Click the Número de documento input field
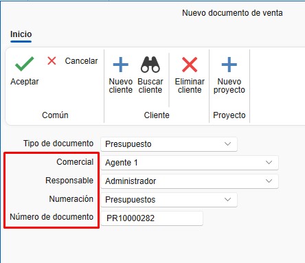This screenshot has height=263, width=305. click(152, 218)
